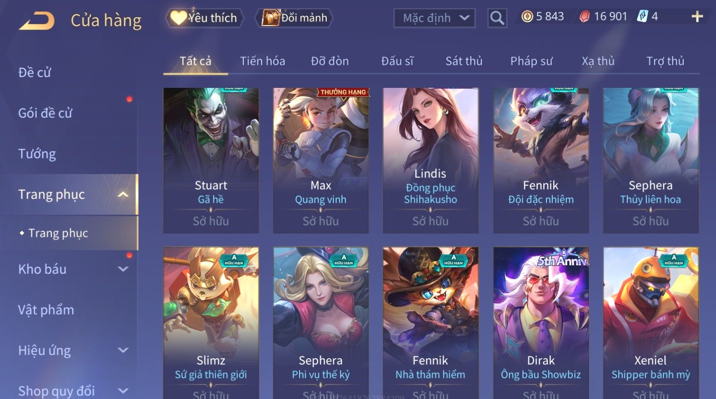Click the gold coin balance icon
Image resolution: width=716 pixels, height=399 pixels.
click(527, 17)
